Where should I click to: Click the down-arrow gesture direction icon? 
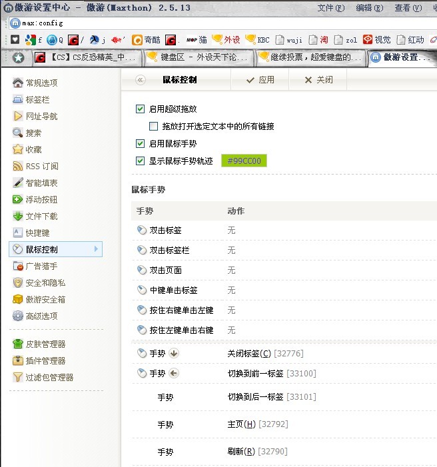pos(174,353)
